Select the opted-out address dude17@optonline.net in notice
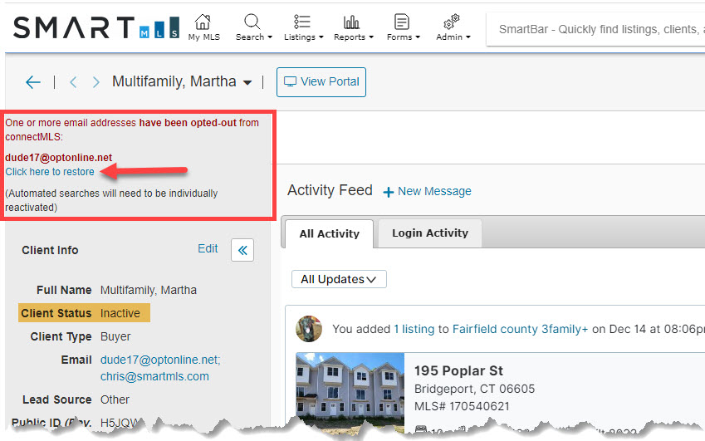Viewport: 705px width, 441px height. (58, 157)
